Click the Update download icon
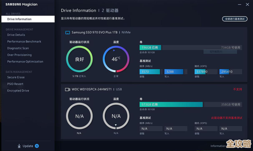Screen dimensions: 253x151 (19, 146)
